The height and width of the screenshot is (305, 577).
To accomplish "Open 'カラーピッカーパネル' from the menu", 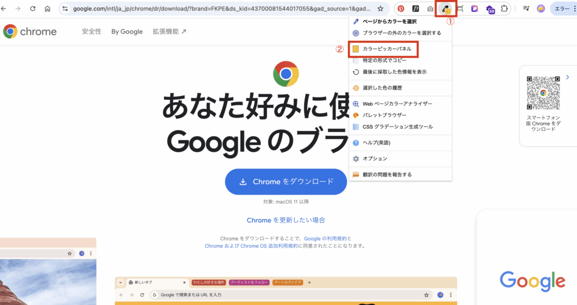I will coord(387,50).
